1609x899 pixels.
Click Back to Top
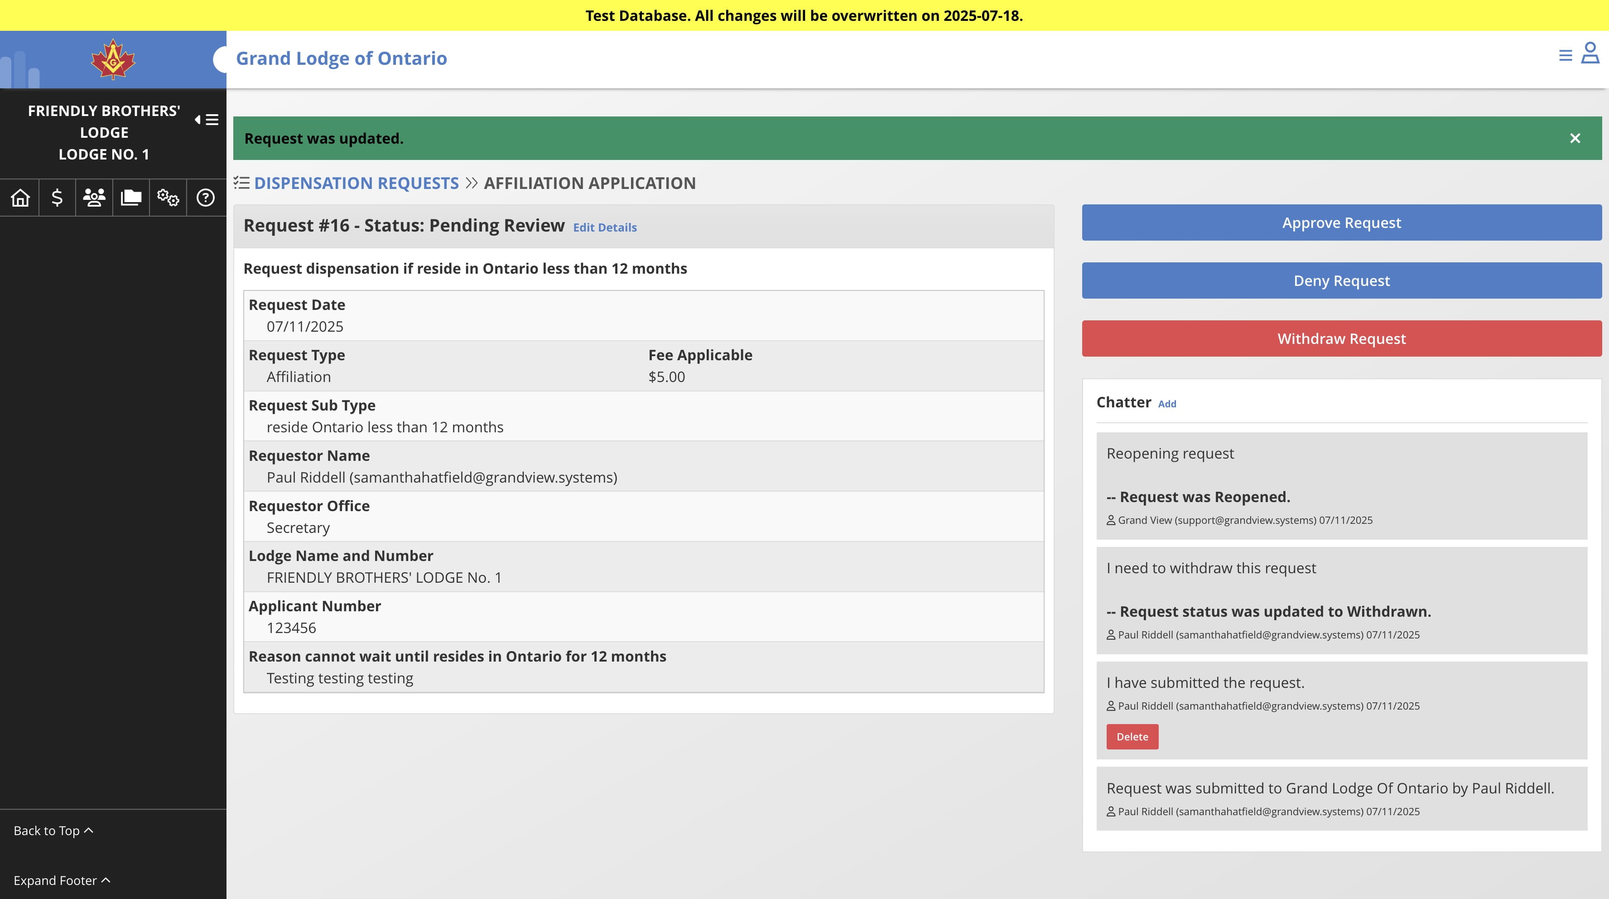54,830
